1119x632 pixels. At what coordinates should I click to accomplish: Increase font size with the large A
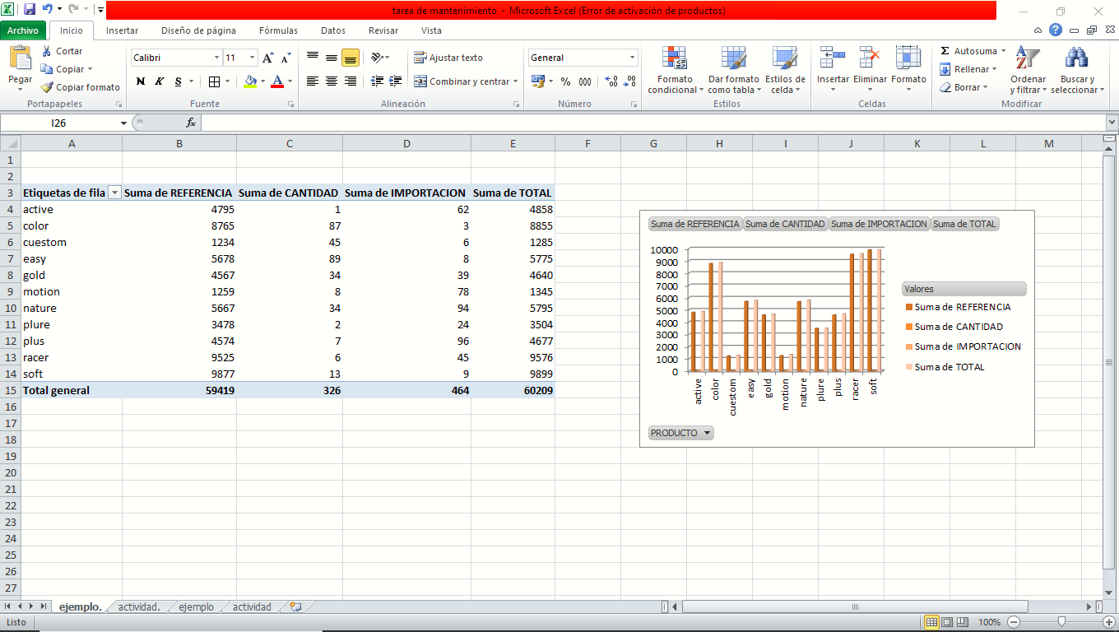click(x=268, y=58)
